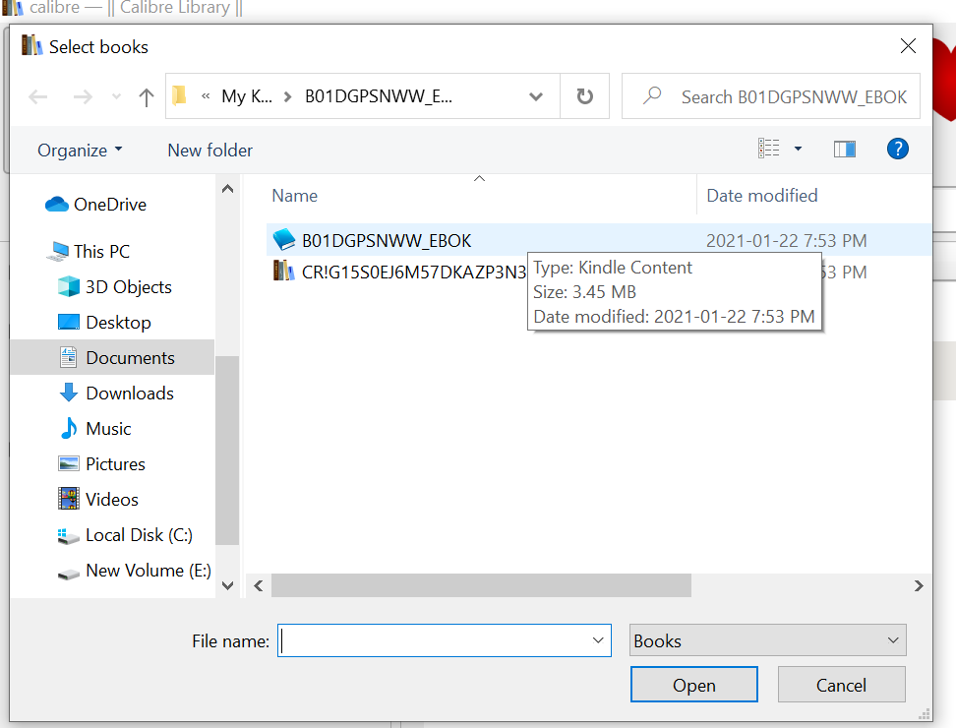Select the B01DGPSNWW_E... breadcrumb segment
The width and height of the screenshot is (956, 728).
[378, 96]
